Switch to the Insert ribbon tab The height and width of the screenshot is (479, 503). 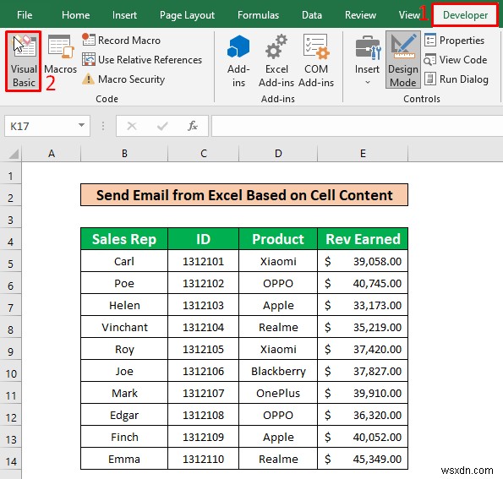click(124, 15)
